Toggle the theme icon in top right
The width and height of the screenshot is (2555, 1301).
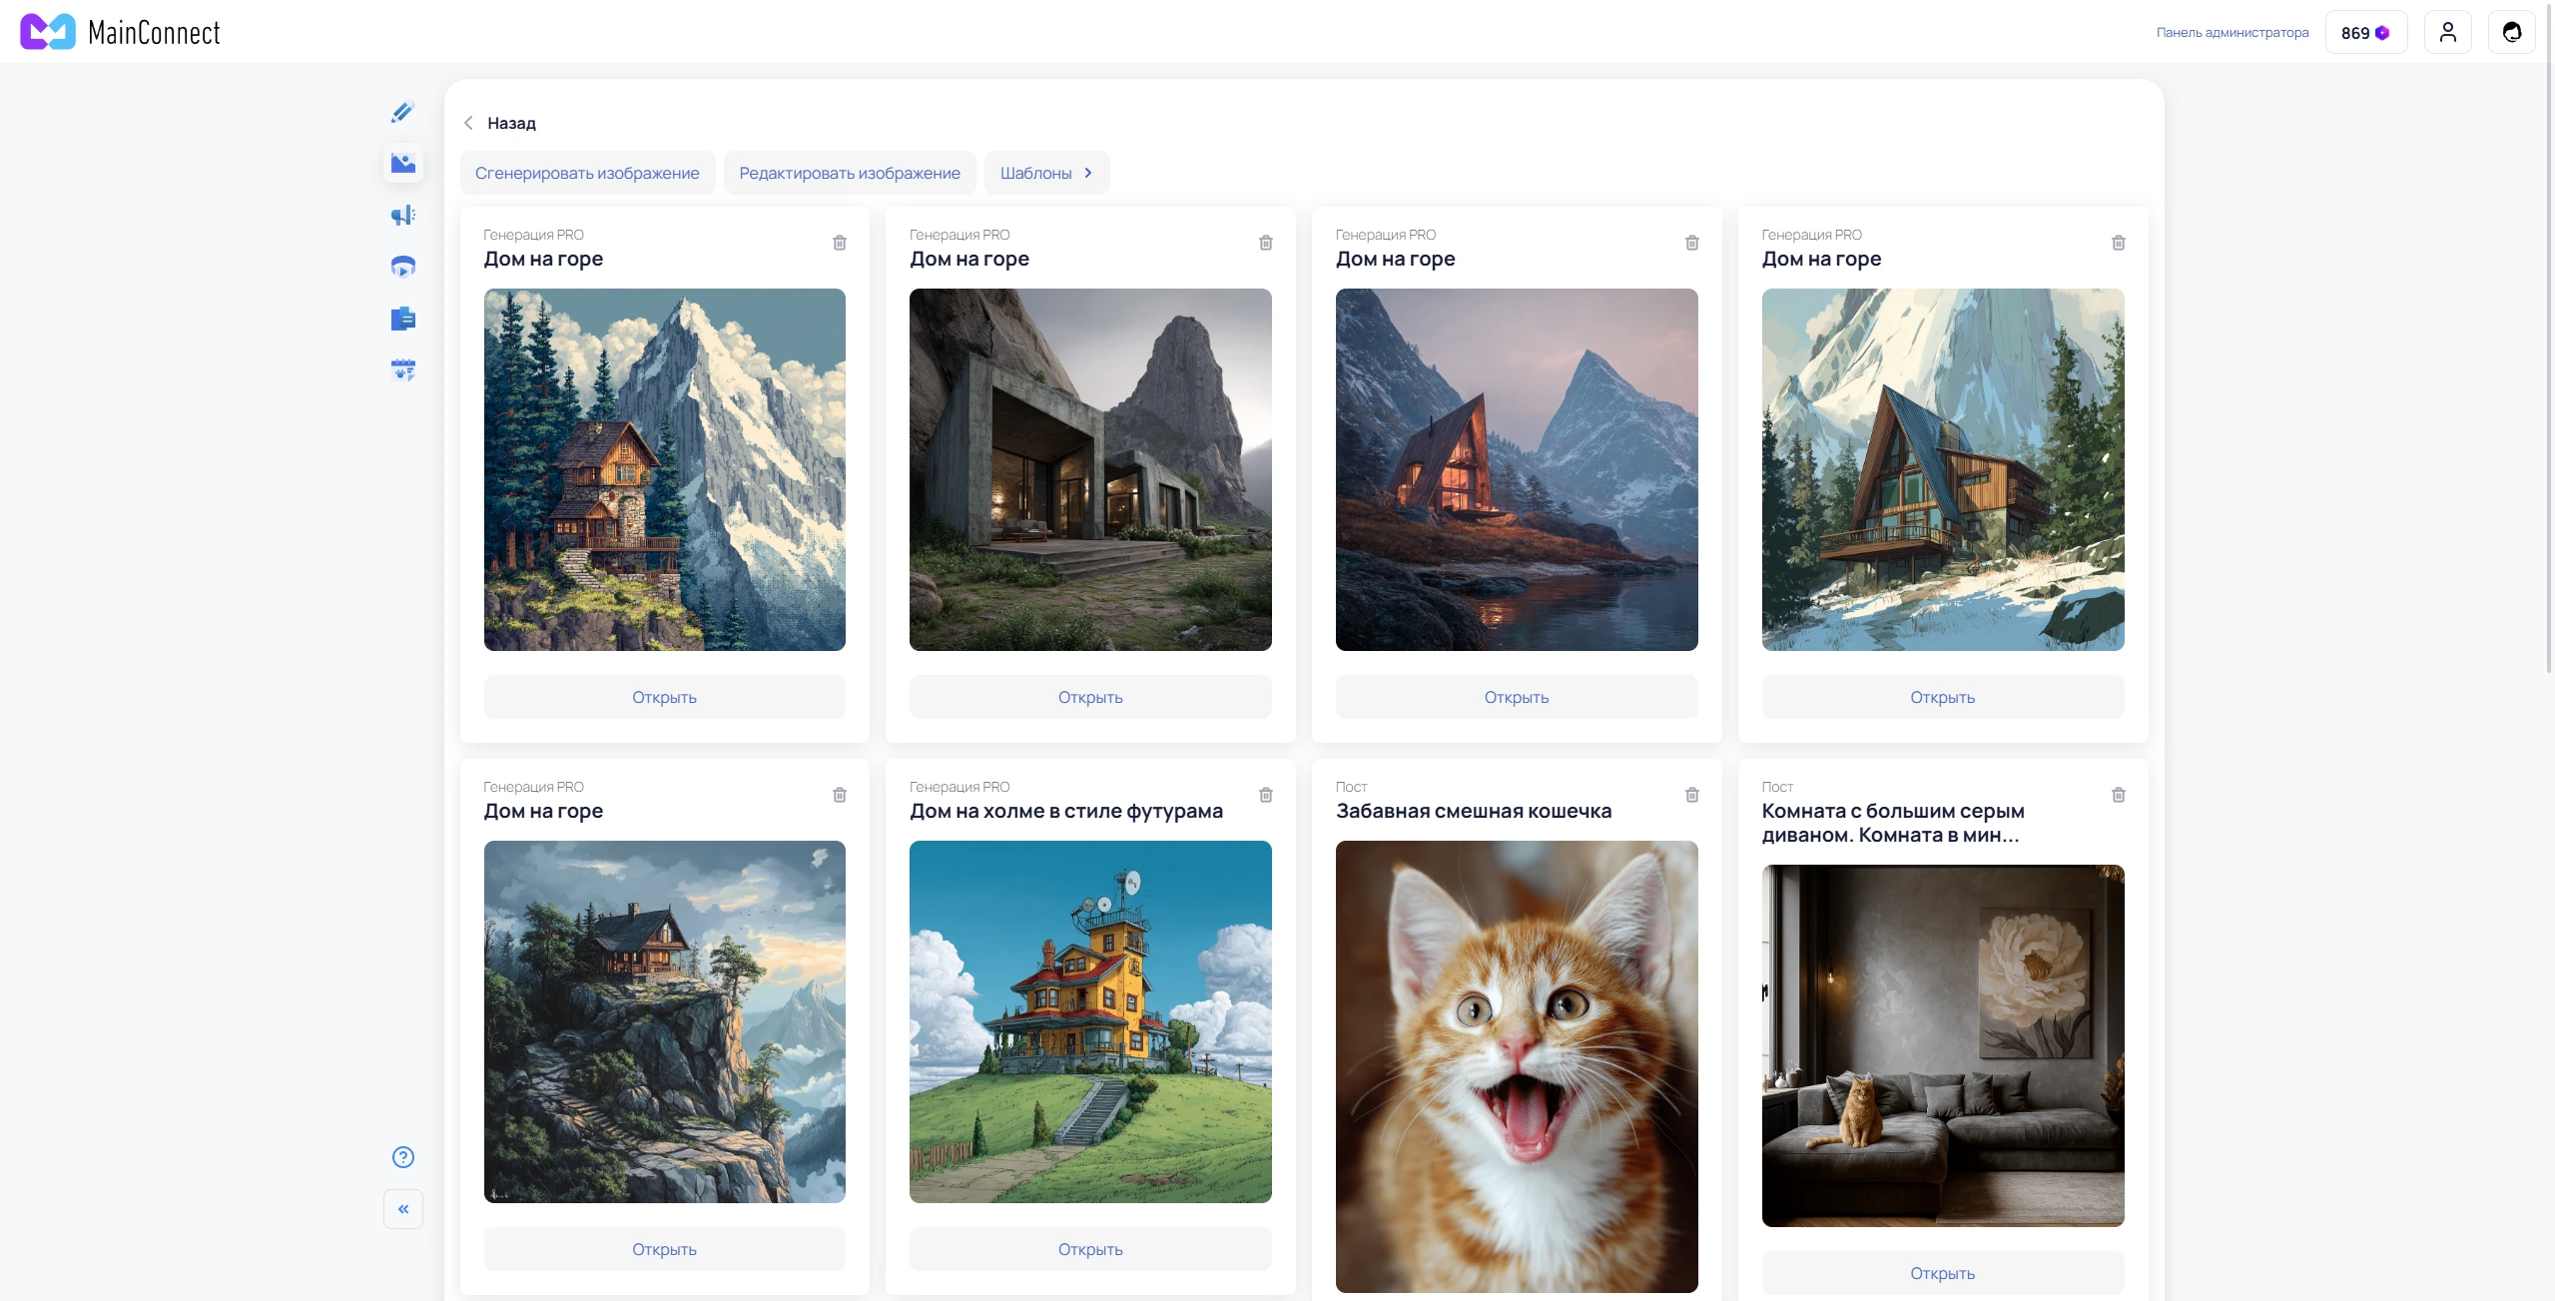(2511, 32)
